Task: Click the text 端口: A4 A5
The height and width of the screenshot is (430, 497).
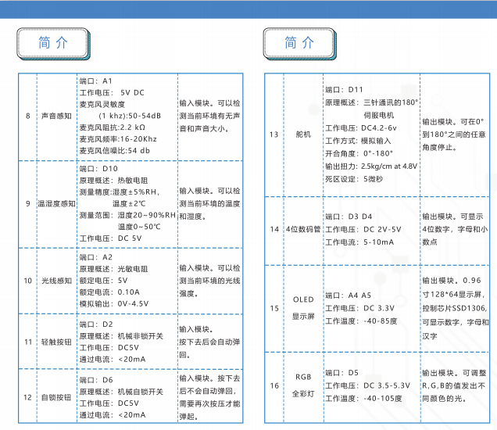Action: coord(349,296)
